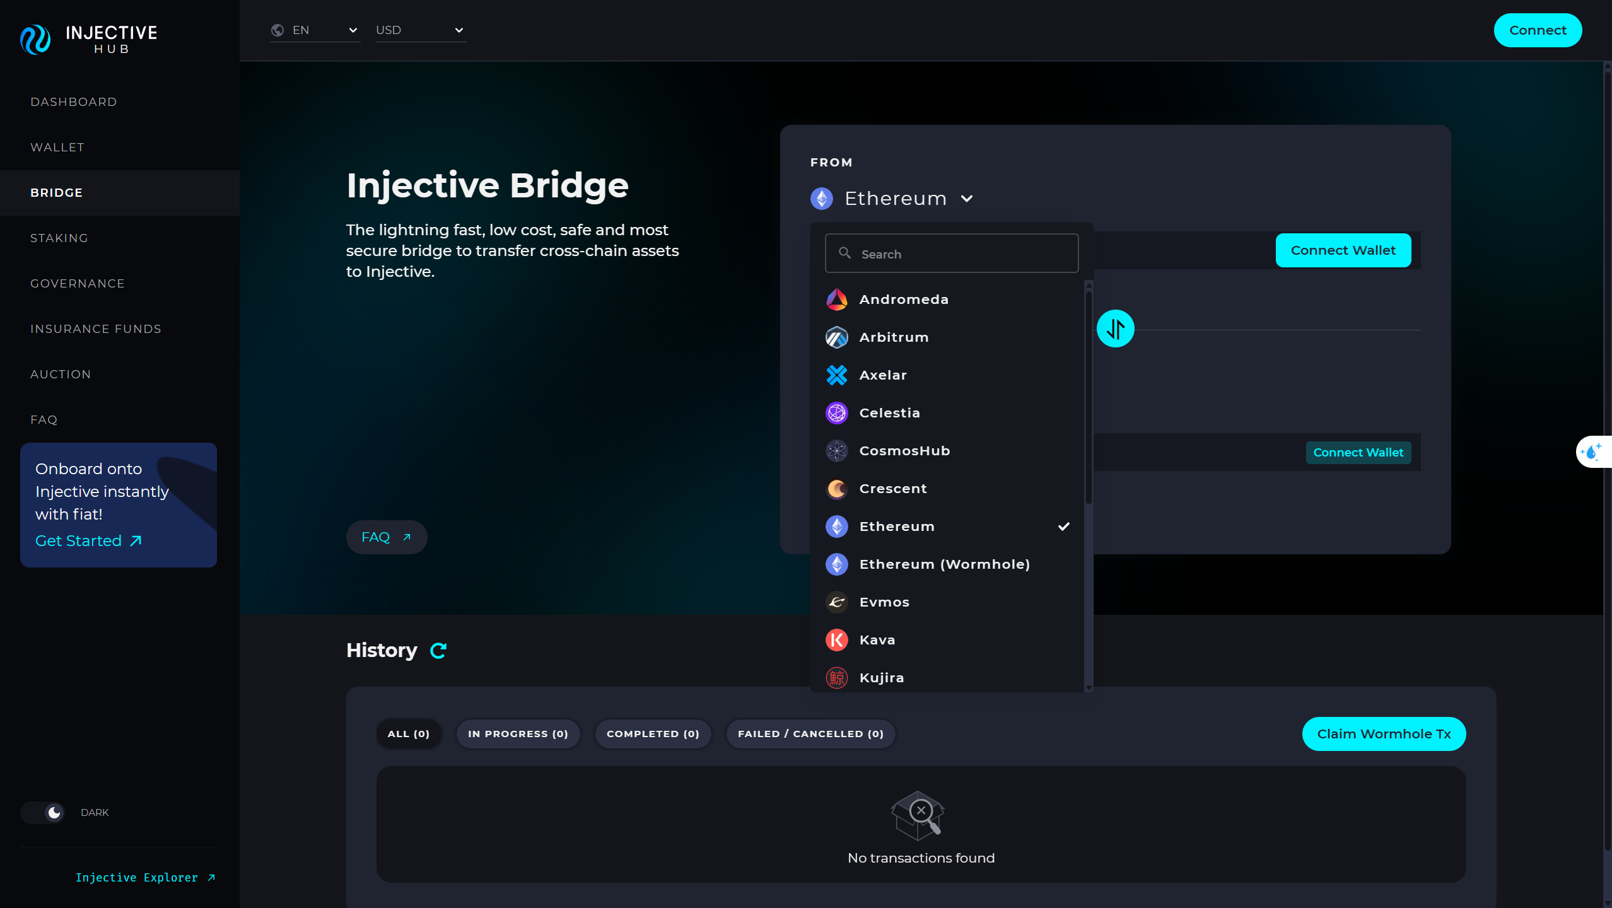
Task: Open the Injective Explorer link
Action: pyautogui.click(x=145, y=878)
